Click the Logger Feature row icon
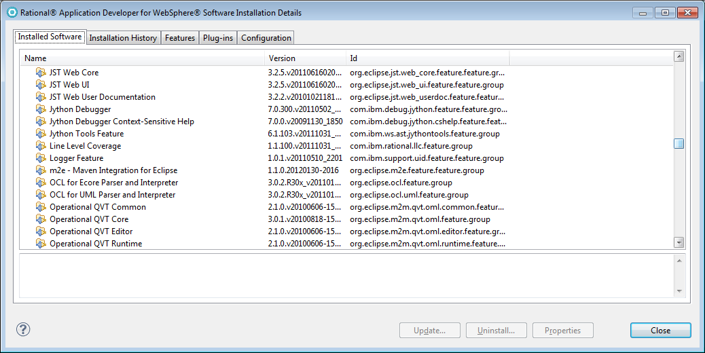705x353 pixels. (41, 158)
